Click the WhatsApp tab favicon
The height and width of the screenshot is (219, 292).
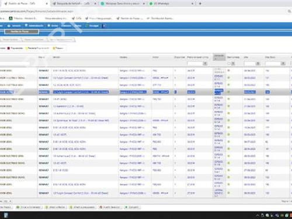pyautogui.click(x=151, y=4)
